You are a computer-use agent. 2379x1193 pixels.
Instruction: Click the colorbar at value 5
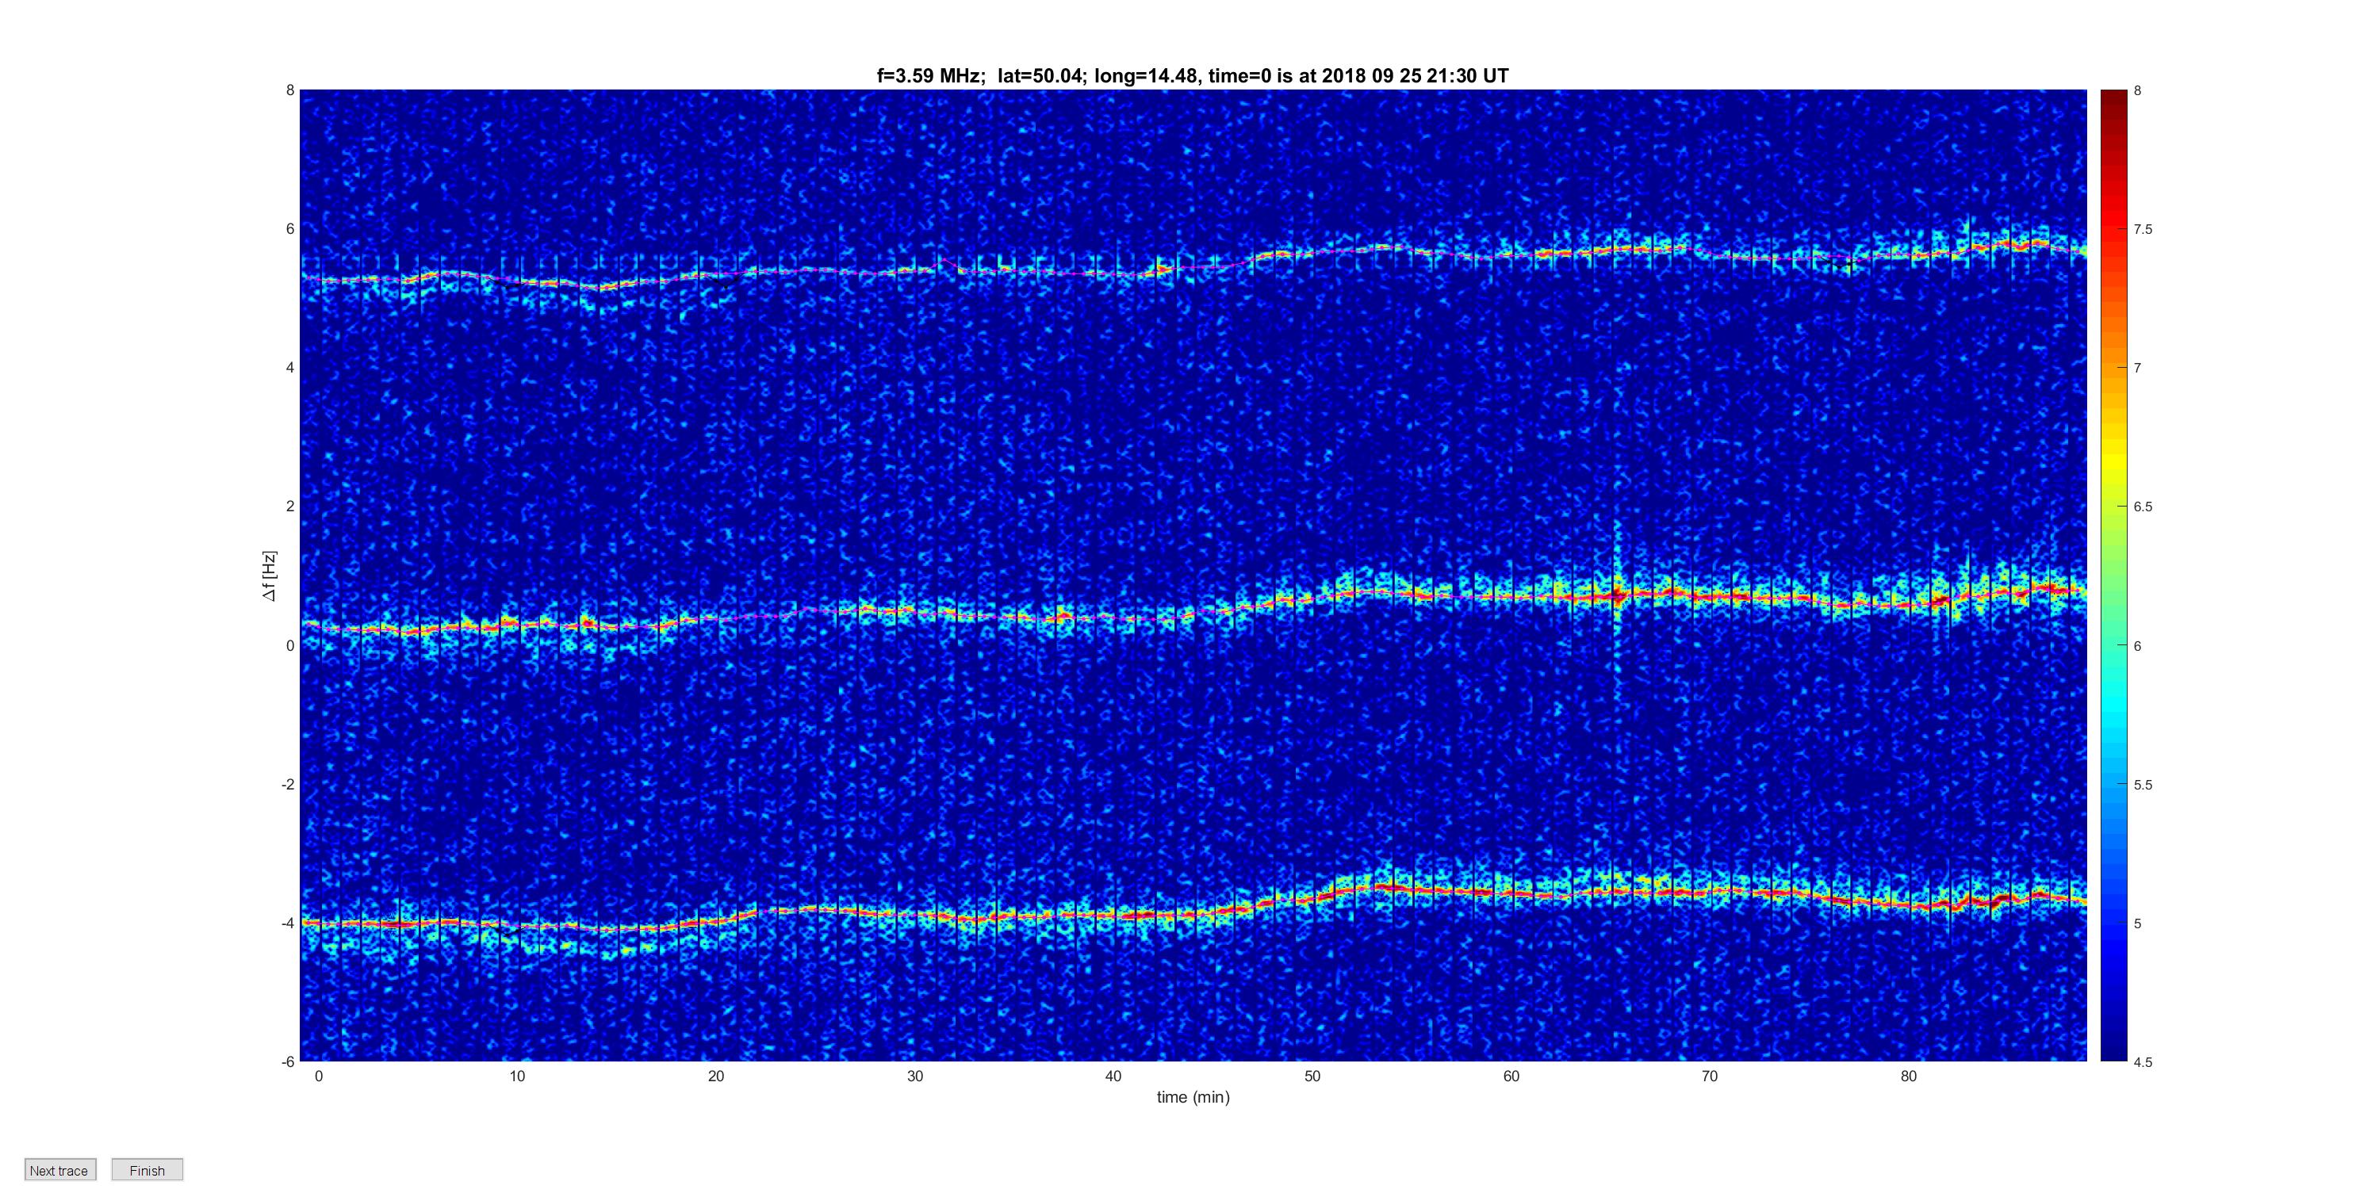(x=2113, y=923)
